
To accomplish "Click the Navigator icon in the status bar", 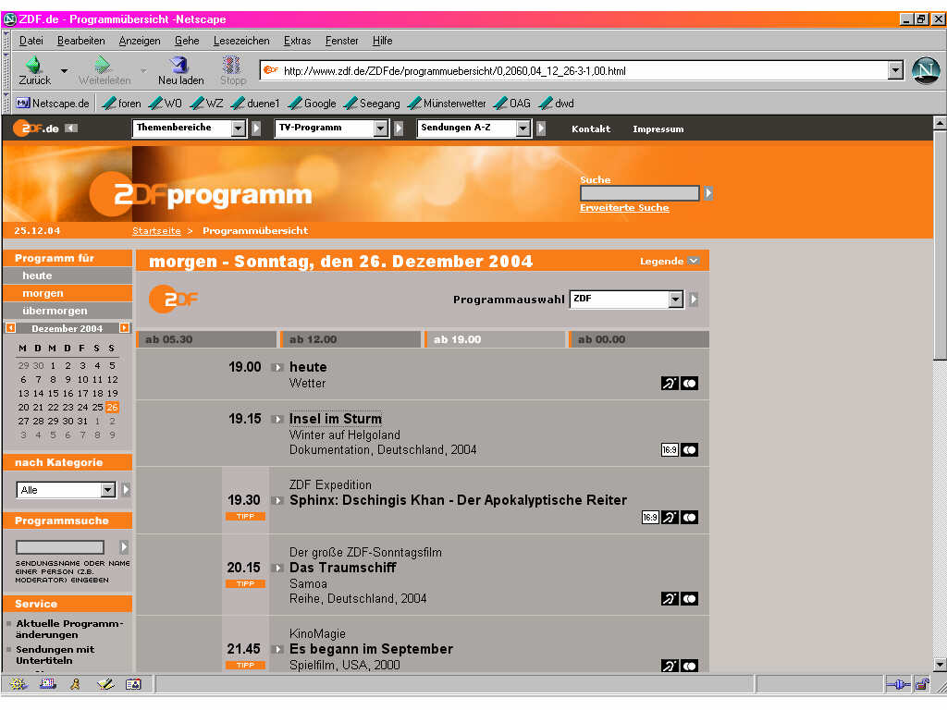I will click(x=18, y=684).
